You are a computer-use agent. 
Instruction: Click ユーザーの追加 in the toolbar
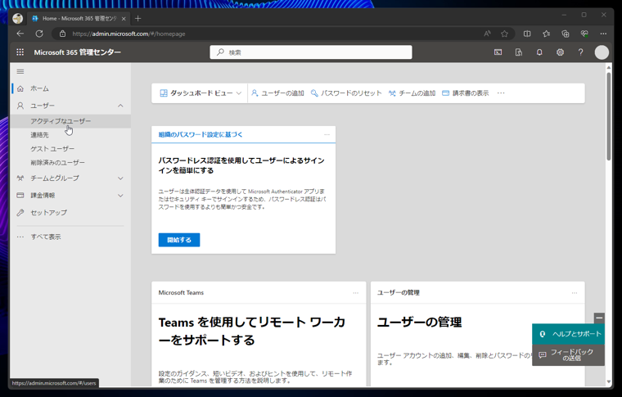(277, 93)
